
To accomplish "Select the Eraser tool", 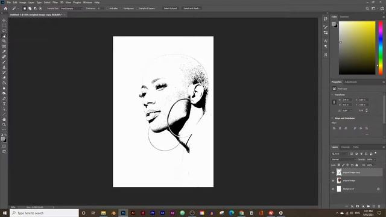I will tap(4, 78).
